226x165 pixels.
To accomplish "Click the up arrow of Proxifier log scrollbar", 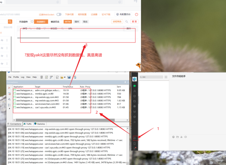I will pyautogui.click(x=128, y=128).
